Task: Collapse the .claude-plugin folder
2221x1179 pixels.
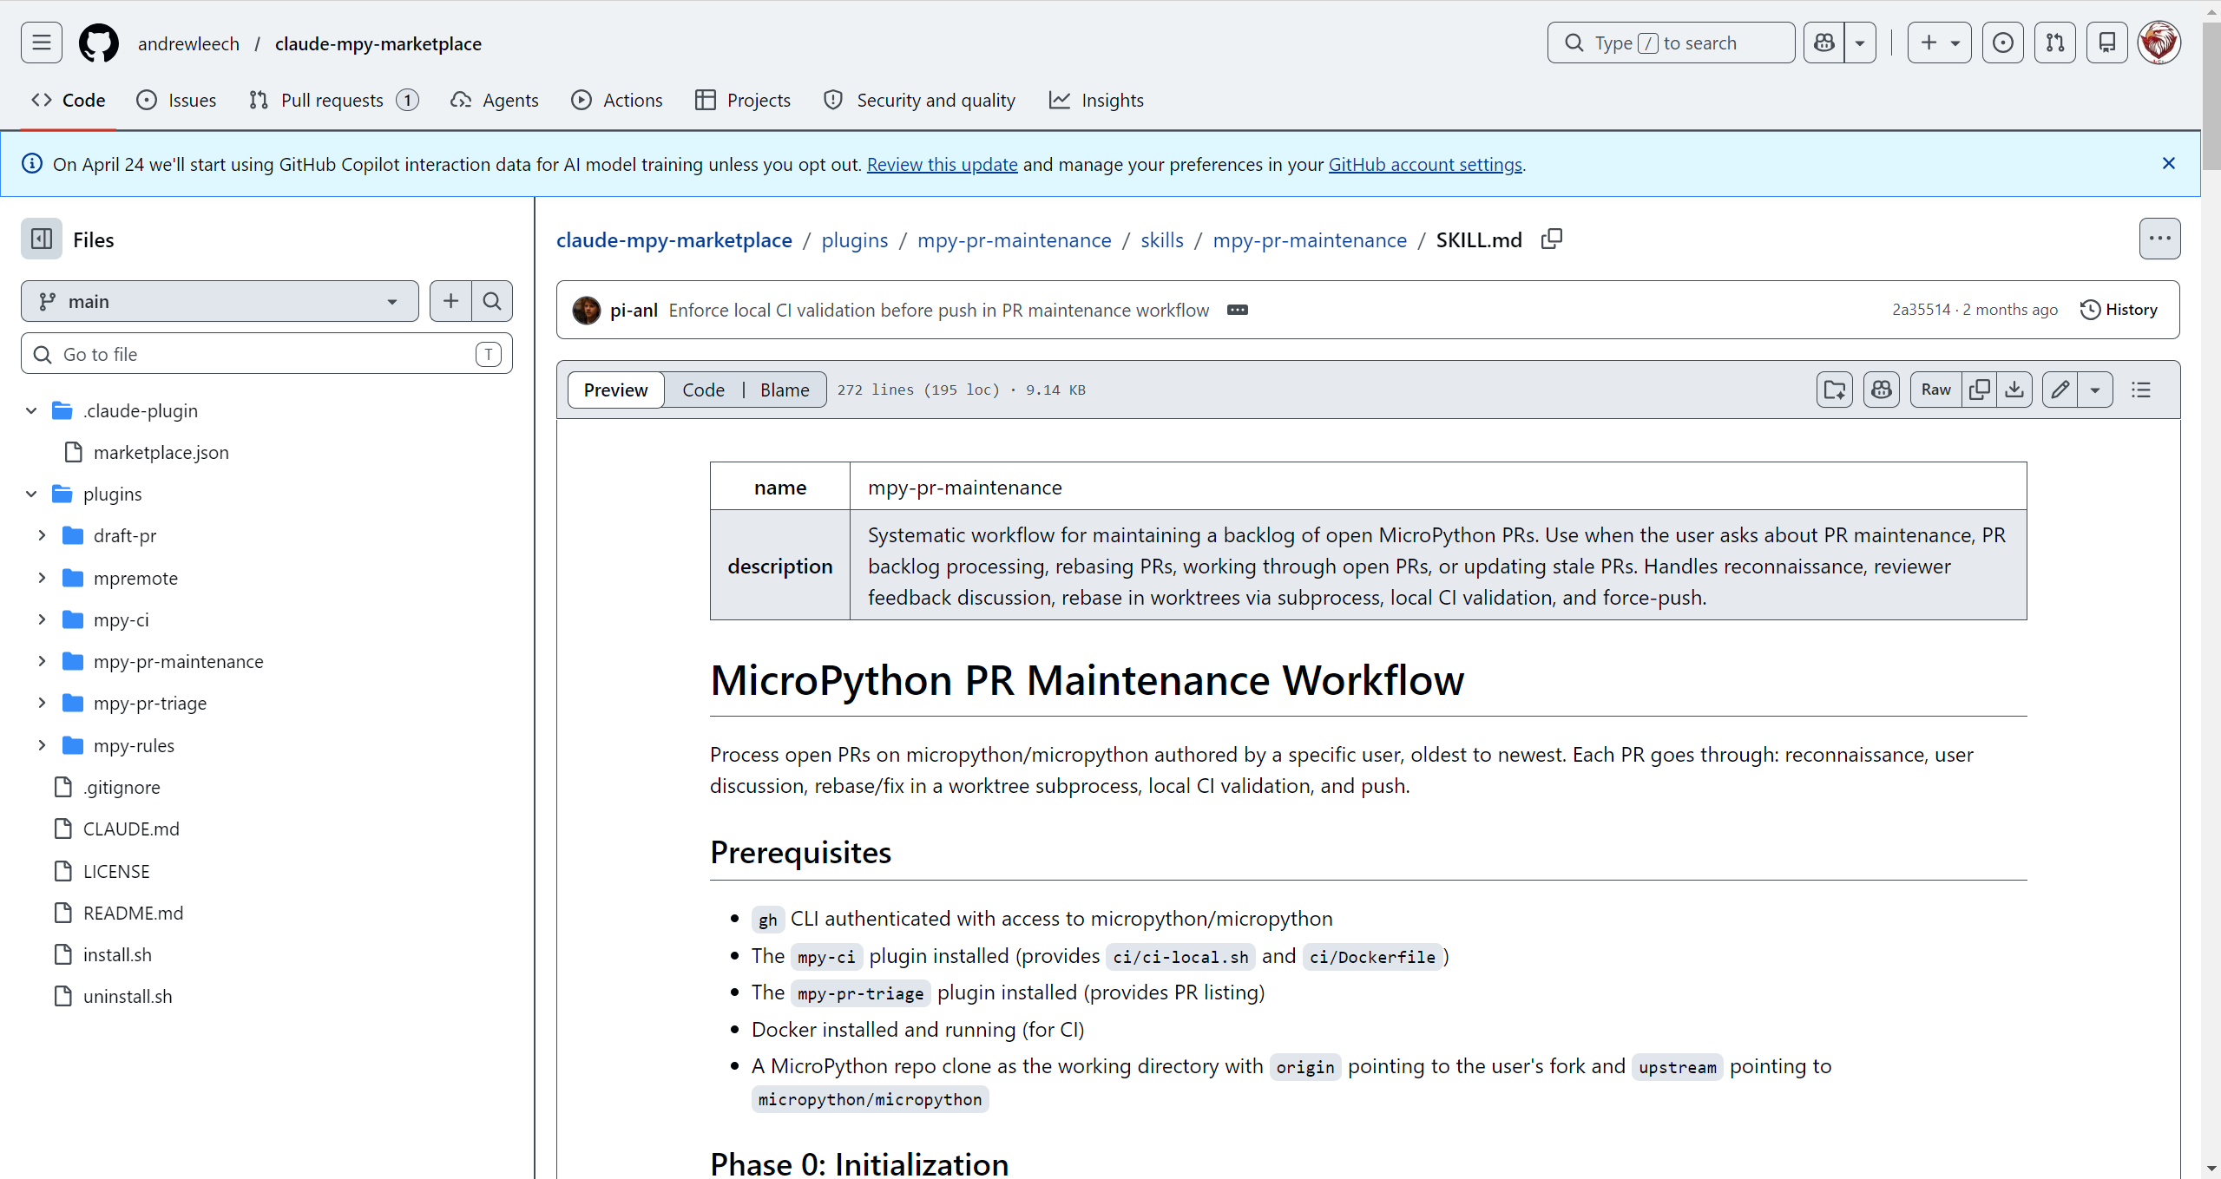Action: pyautogui.click(x=31, y=410)
